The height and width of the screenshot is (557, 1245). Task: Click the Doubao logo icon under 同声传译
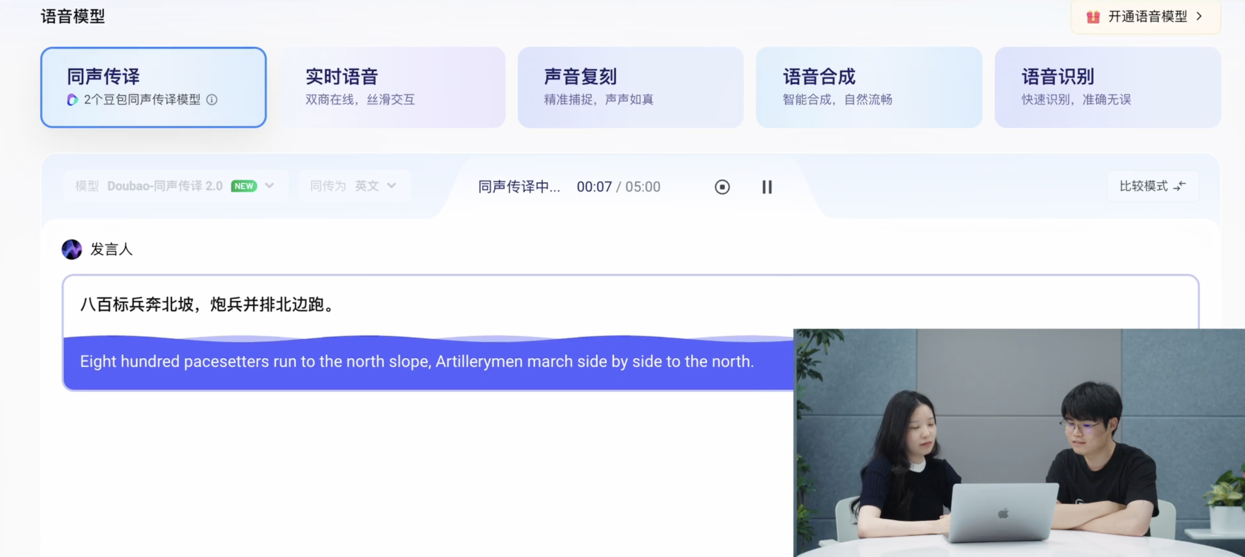(x=72, y=100)
